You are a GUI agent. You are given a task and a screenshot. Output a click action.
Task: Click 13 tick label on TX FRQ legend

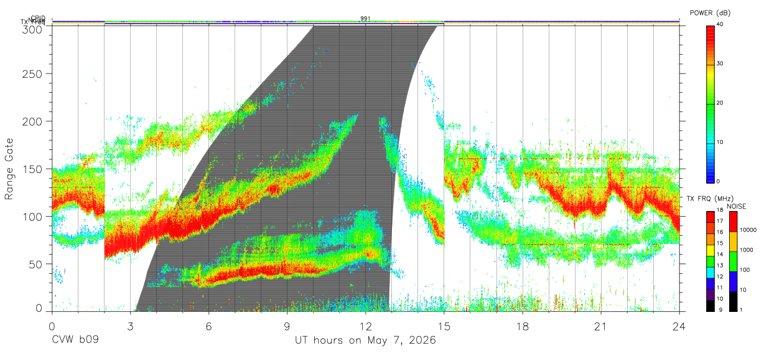click(x=720, y=265)
